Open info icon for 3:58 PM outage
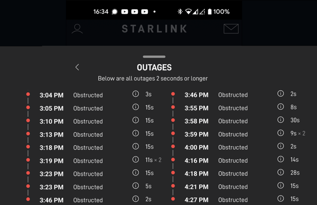The image size is (317, 205). click(281, 120)
